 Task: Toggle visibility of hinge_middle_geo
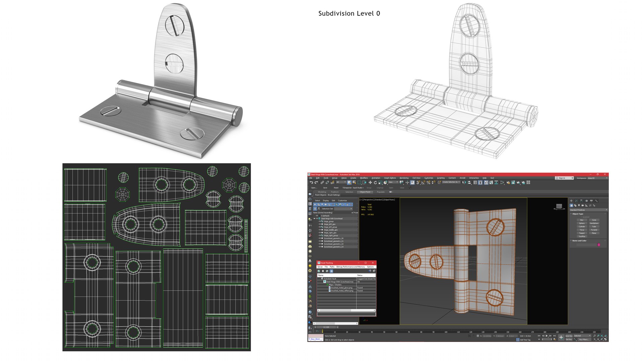320,230
